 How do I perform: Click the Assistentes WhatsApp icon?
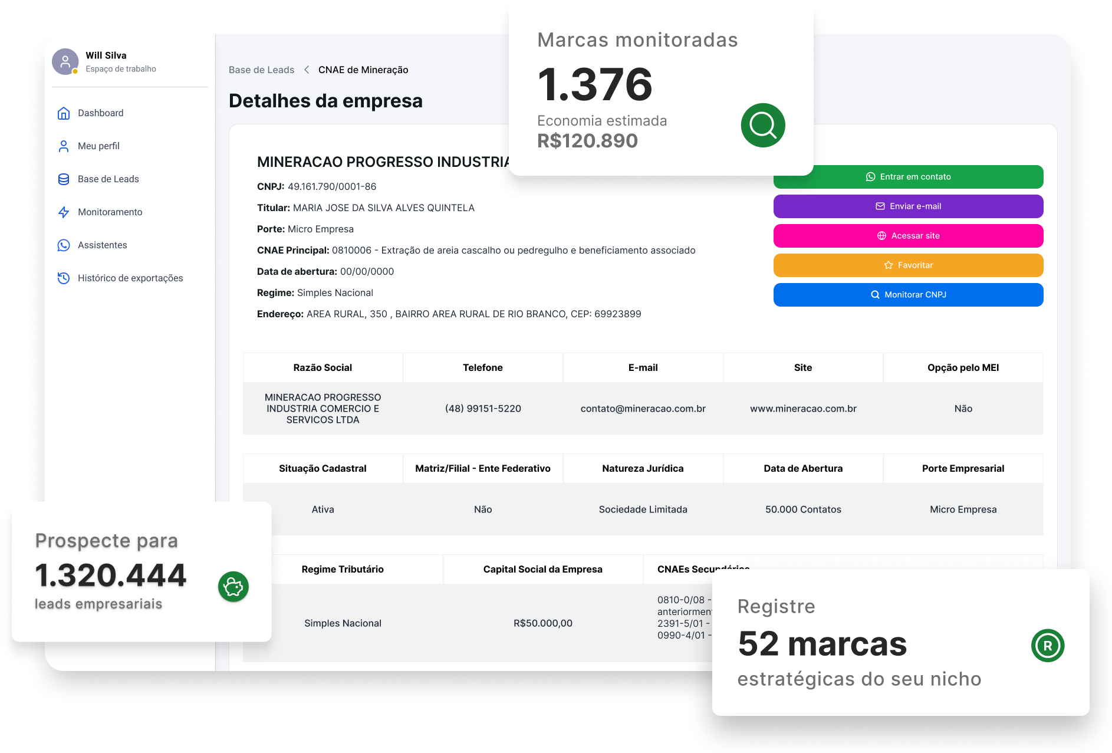(x=64, y=245)
